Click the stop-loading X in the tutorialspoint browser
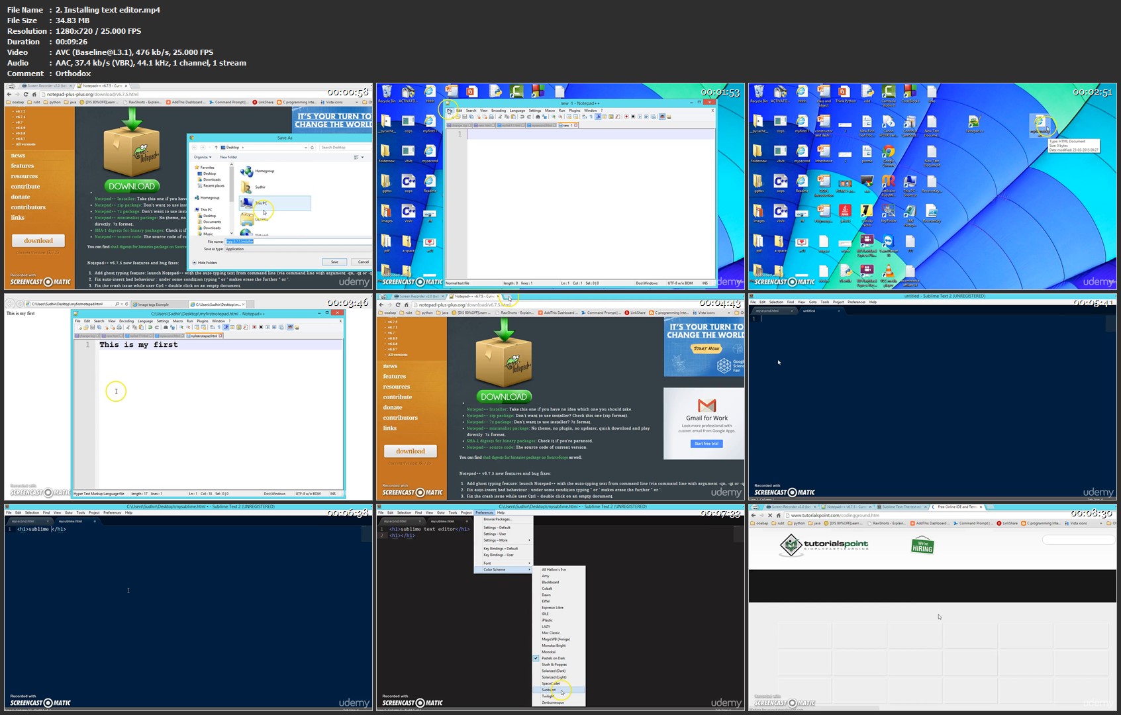 coord(770,515)
